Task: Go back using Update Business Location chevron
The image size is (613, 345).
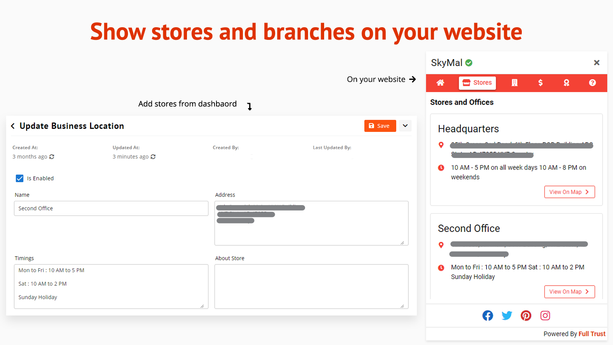Action: point(13,126)
